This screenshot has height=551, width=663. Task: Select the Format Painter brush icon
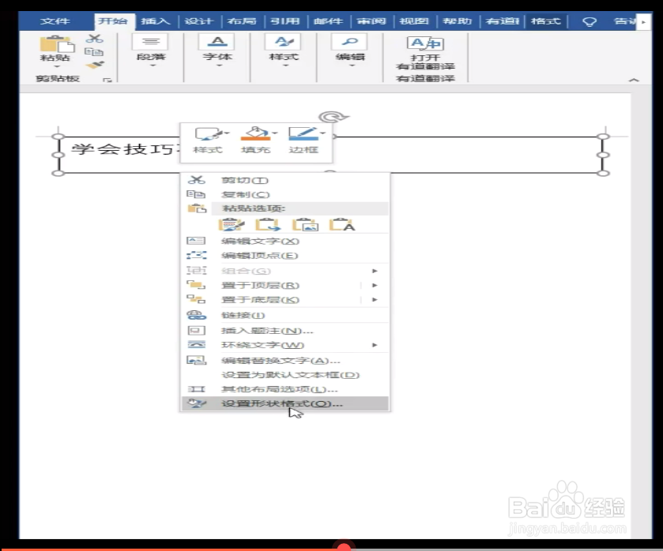coord(94,65)
